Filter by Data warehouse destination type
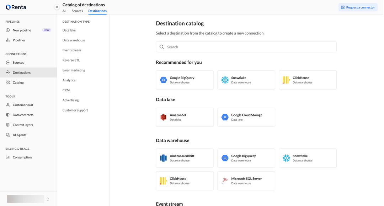 (x=74, y=40)
